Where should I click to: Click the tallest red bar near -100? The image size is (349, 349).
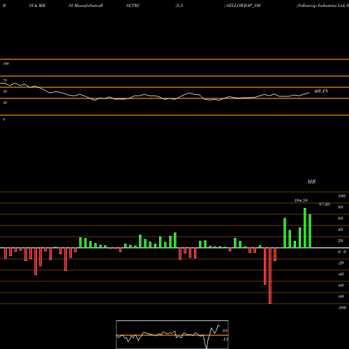270,276
